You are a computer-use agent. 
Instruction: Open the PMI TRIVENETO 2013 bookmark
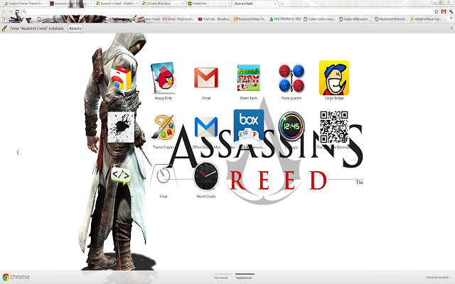[x=285, y=19]
